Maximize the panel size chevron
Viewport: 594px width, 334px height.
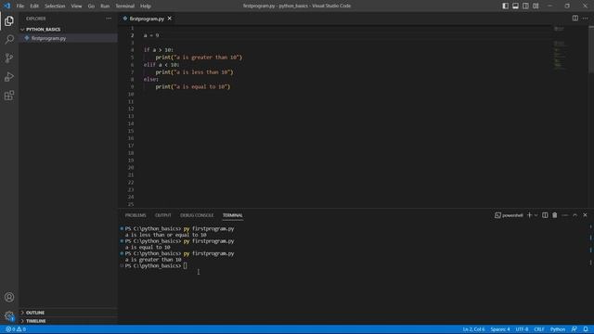tap(575, 215)
